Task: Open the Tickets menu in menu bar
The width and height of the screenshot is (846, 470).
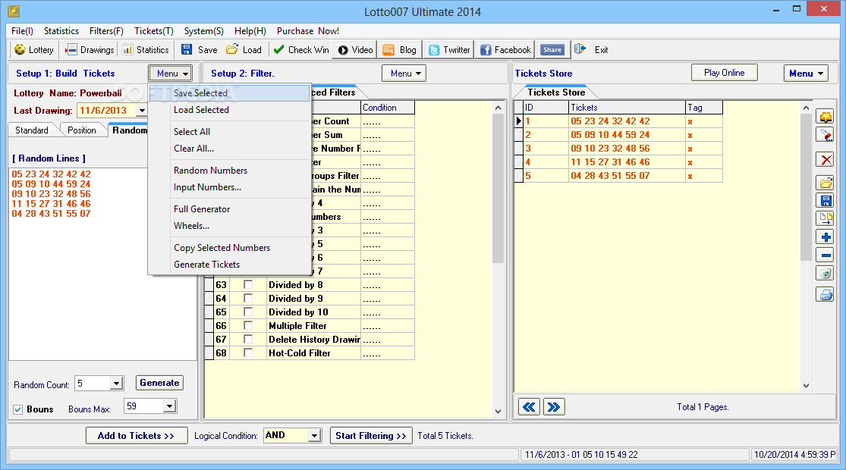Action: pyautogui.click(x=154, y=31)
